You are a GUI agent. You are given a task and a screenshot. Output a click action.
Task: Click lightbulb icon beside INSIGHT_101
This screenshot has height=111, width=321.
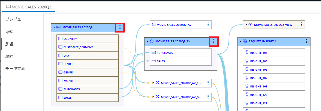[x=247, y=53]
